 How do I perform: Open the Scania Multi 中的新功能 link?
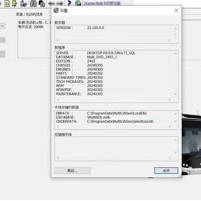pos(102,3)
